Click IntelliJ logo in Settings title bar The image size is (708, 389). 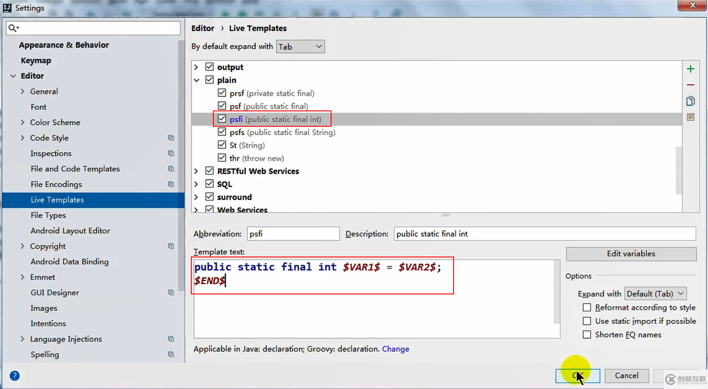(x=7, y=7)
